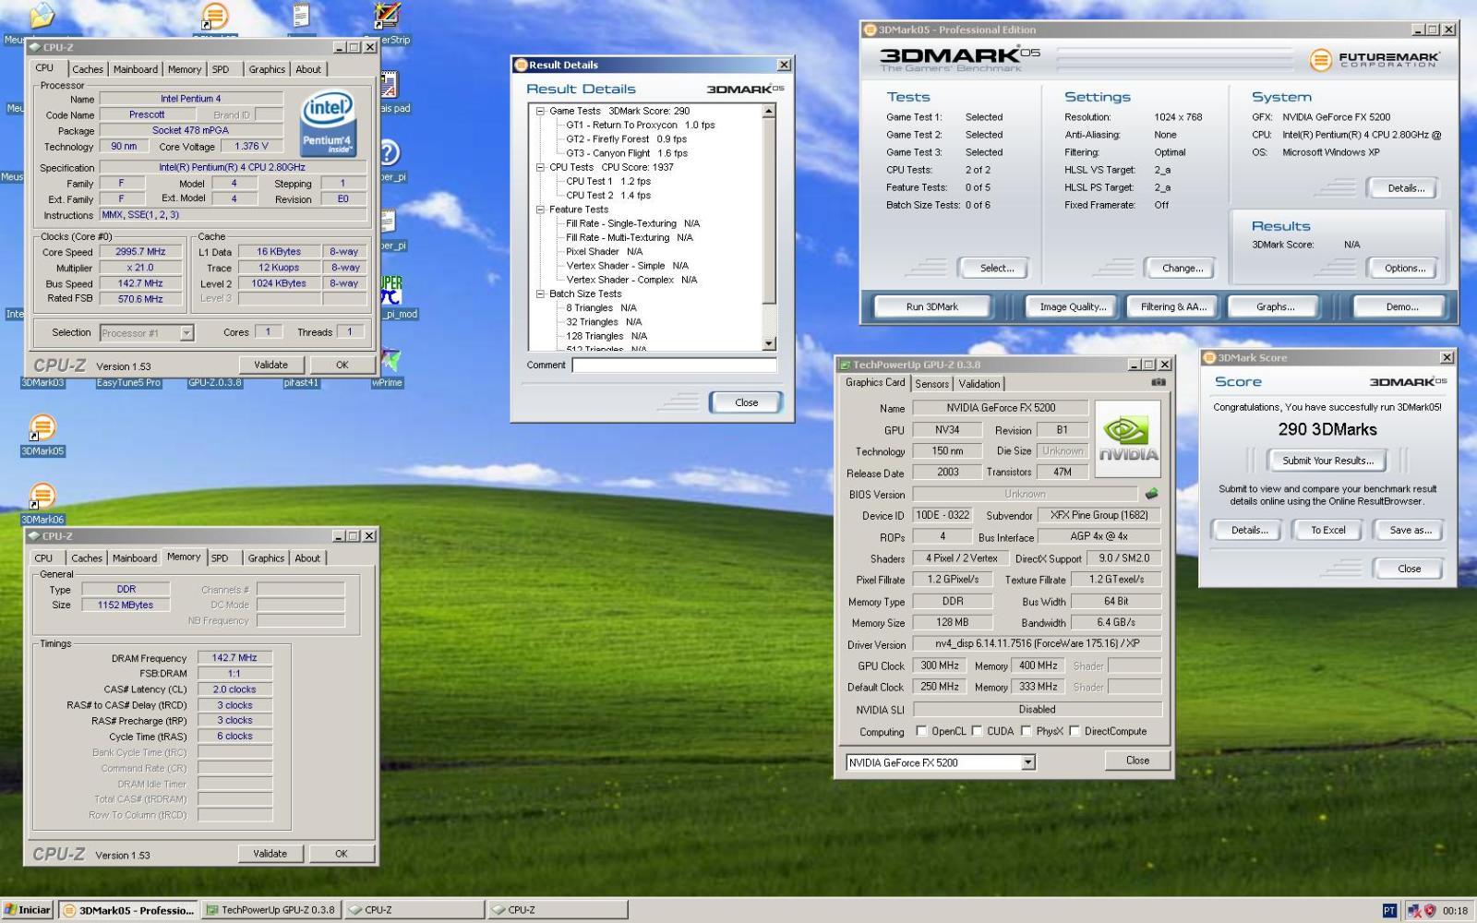Screen dimensions: 1477x923
Task: Open the wordpad desktop icon labeled 'ais pad'
Action: (x=389, y=85)
